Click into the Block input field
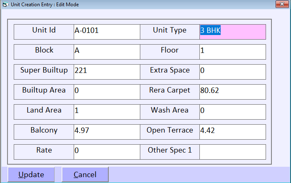This screenshot has width=291, height=183. click(x=107, y=52)
